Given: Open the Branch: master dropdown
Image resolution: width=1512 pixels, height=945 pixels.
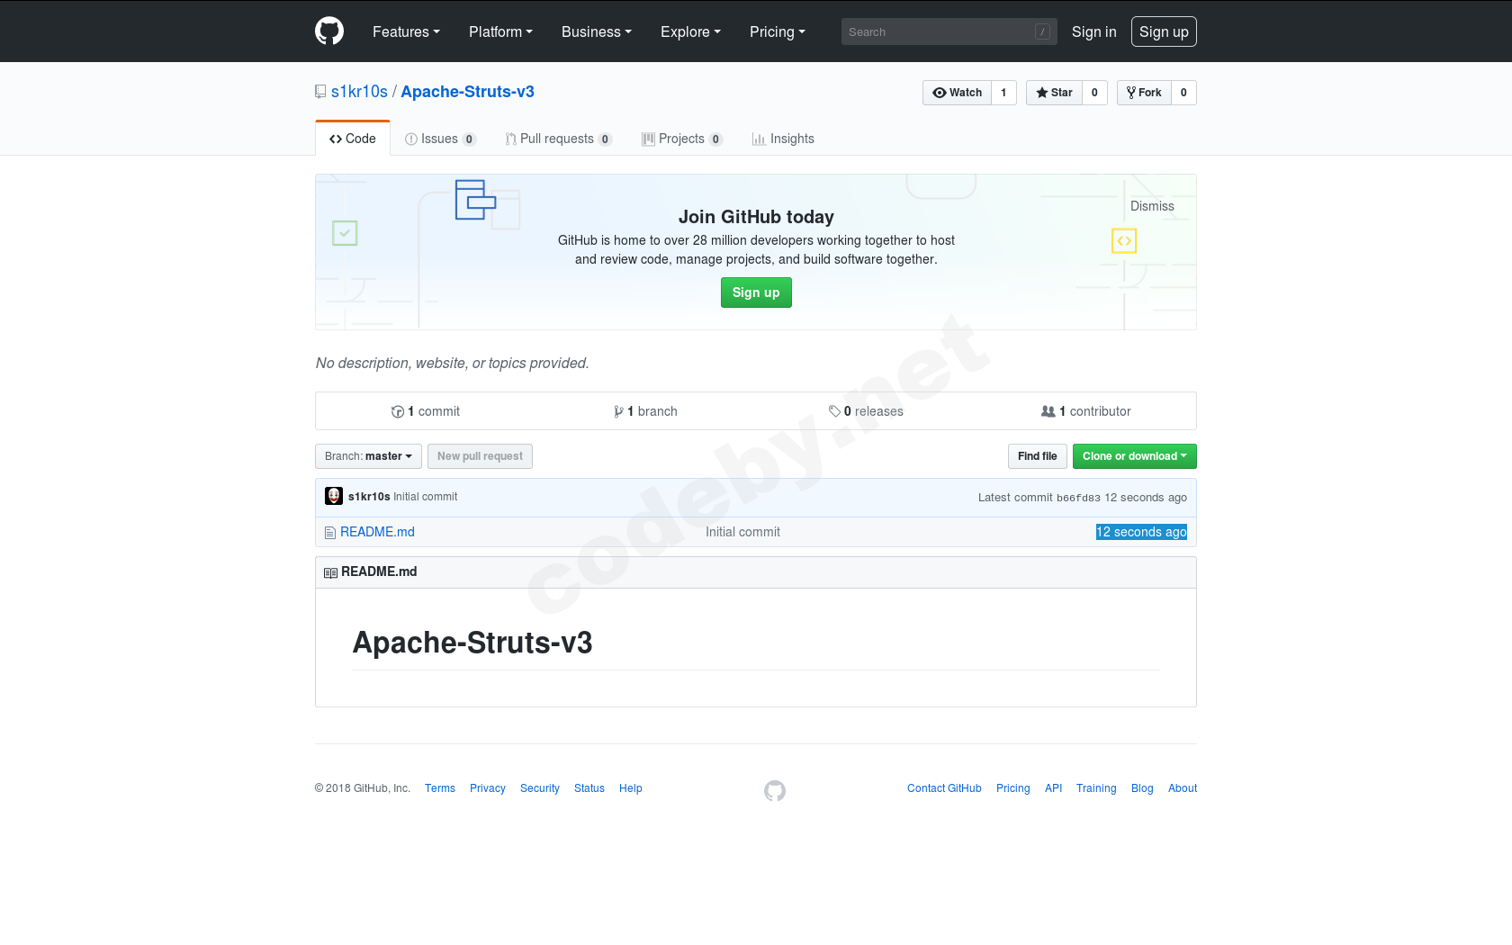Looking at the screenshot, I should point(367,456).
